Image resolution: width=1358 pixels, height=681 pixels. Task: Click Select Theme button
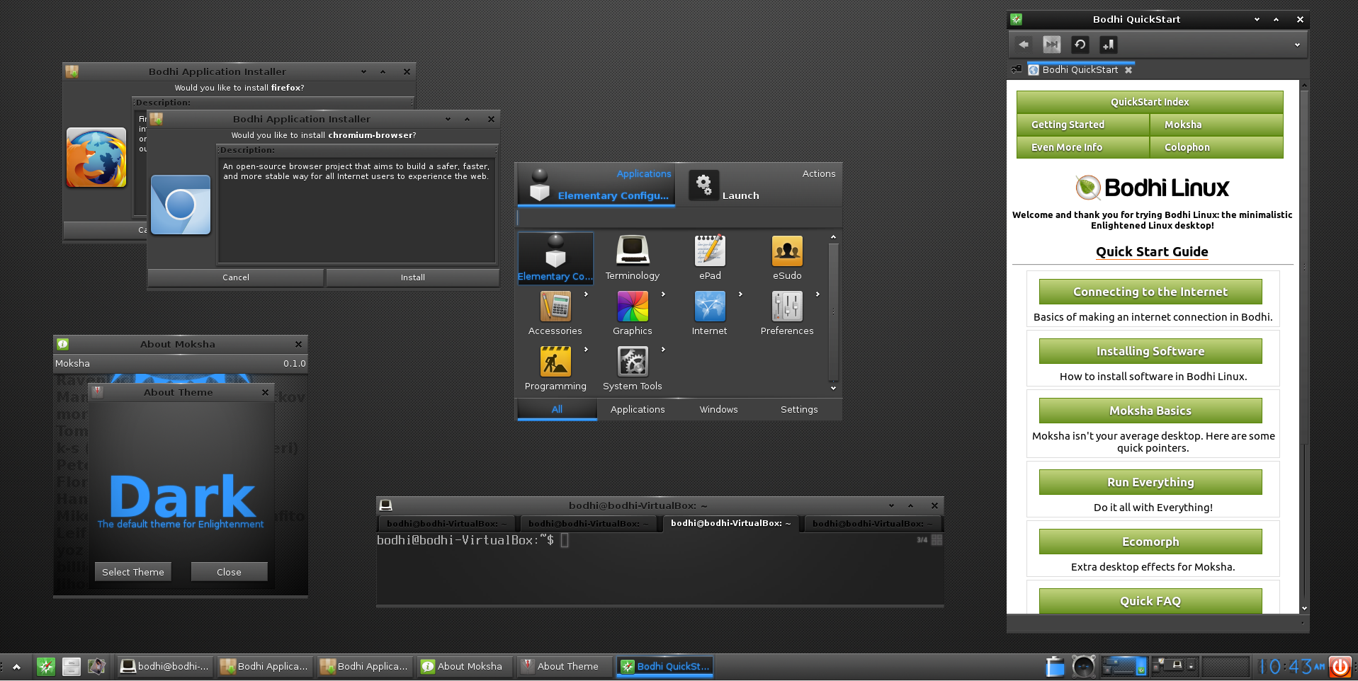[133, 572]
